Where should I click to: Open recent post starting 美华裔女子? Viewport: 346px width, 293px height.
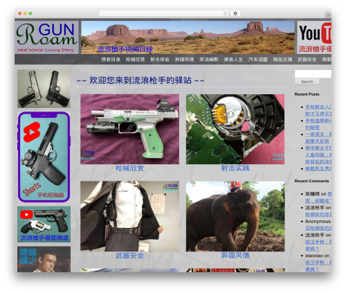[318, 154]
